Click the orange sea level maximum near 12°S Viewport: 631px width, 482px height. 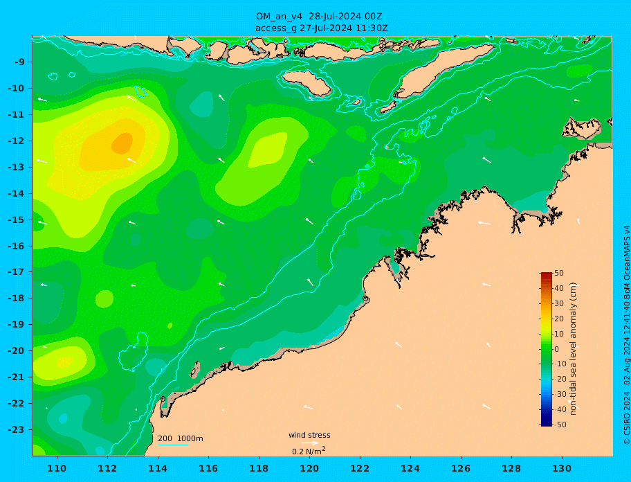[x=122, y=143]
